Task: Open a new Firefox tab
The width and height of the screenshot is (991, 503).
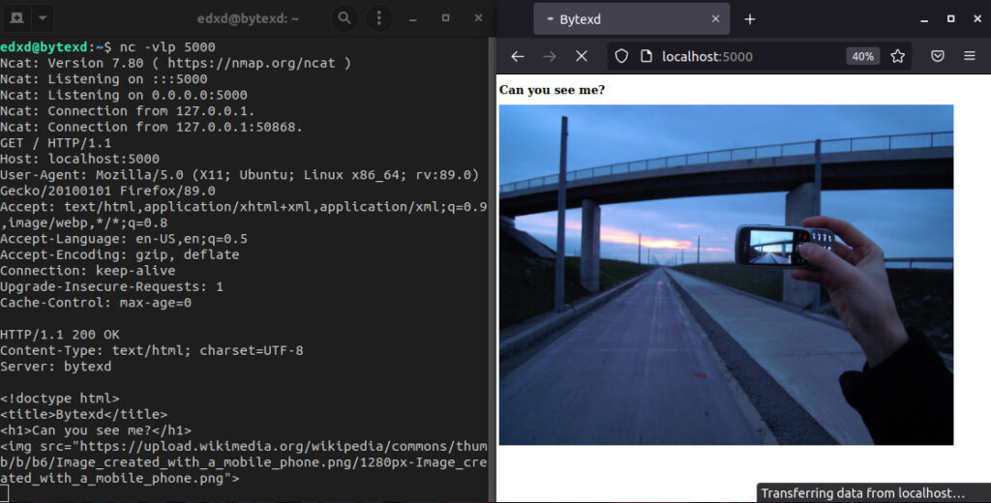Action: click(x=750, y=19)
